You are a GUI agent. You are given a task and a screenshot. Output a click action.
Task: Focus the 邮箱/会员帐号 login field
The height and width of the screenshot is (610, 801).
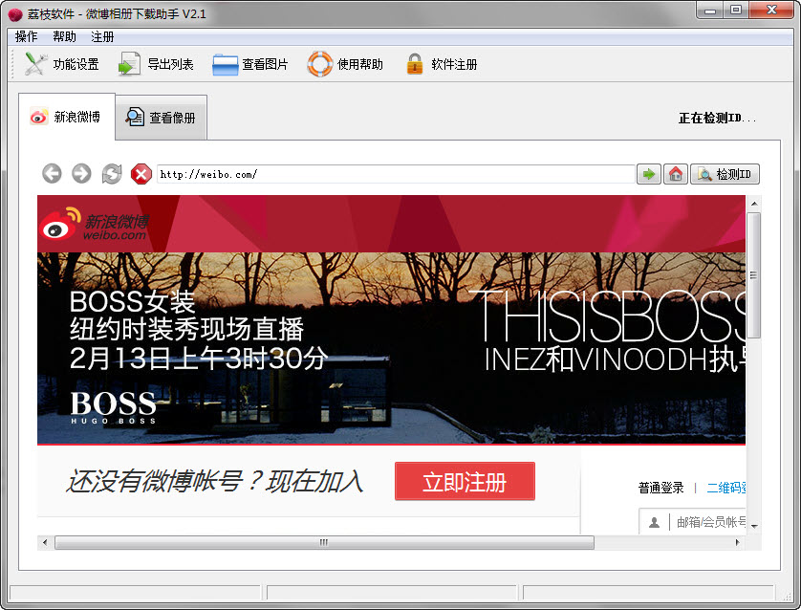point(693,522)
